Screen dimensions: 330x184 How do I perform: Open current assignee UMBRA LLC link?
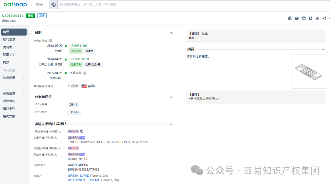(76, 138)
